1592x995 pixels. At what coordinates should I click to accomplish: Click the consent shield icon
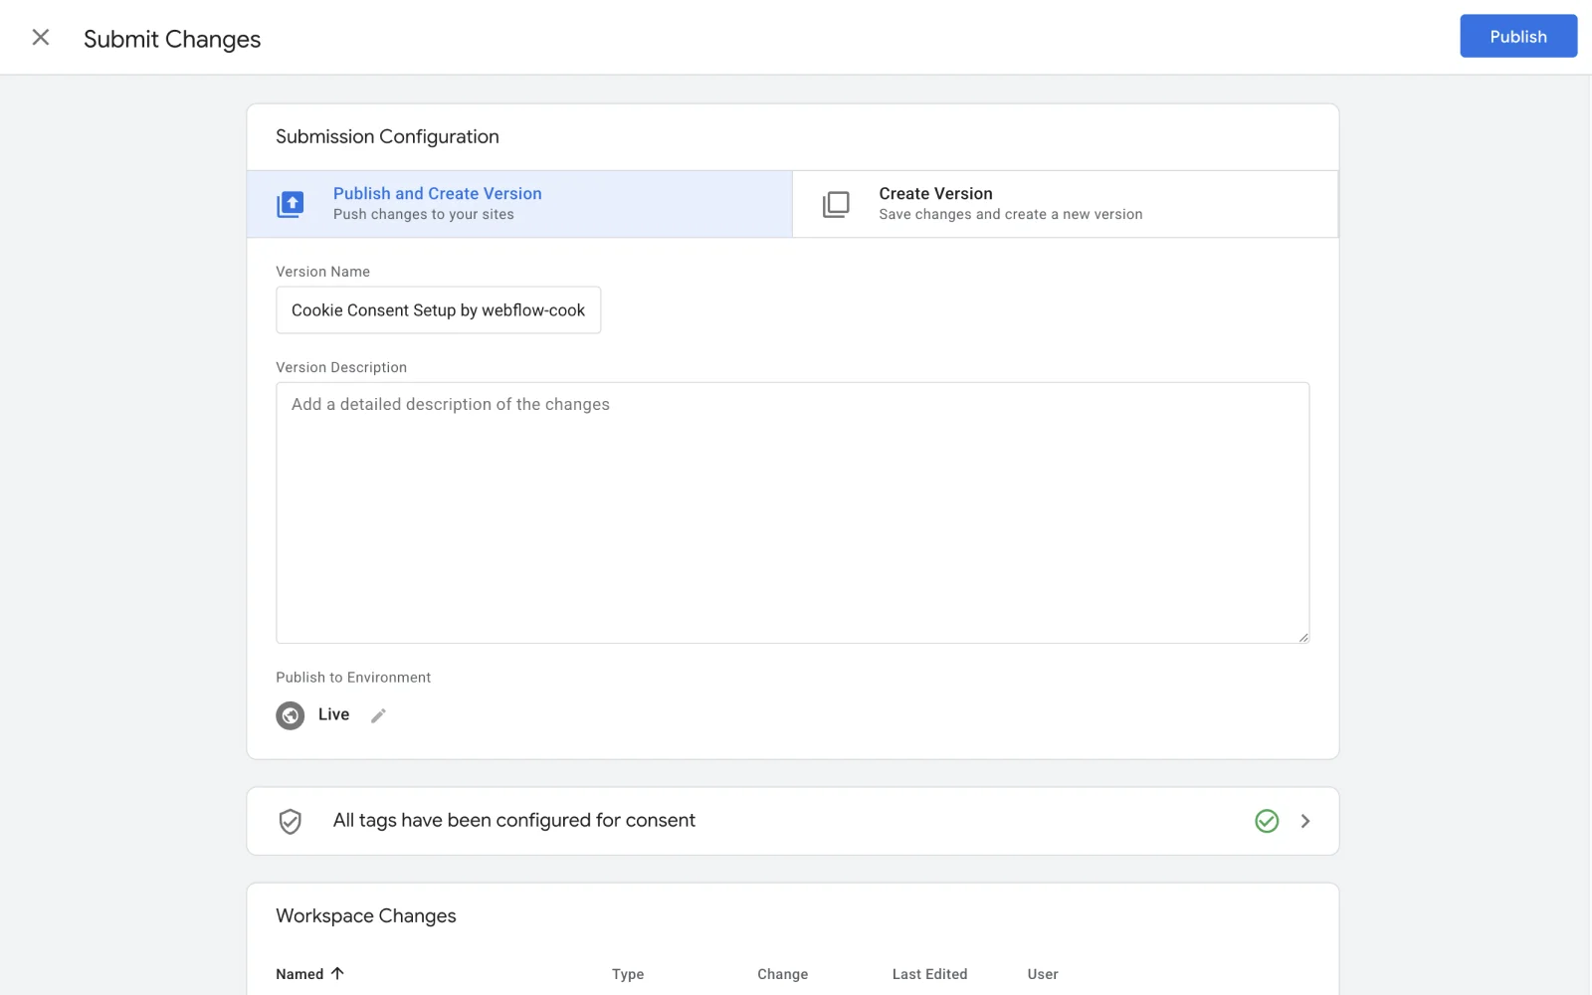click(290, 821)
